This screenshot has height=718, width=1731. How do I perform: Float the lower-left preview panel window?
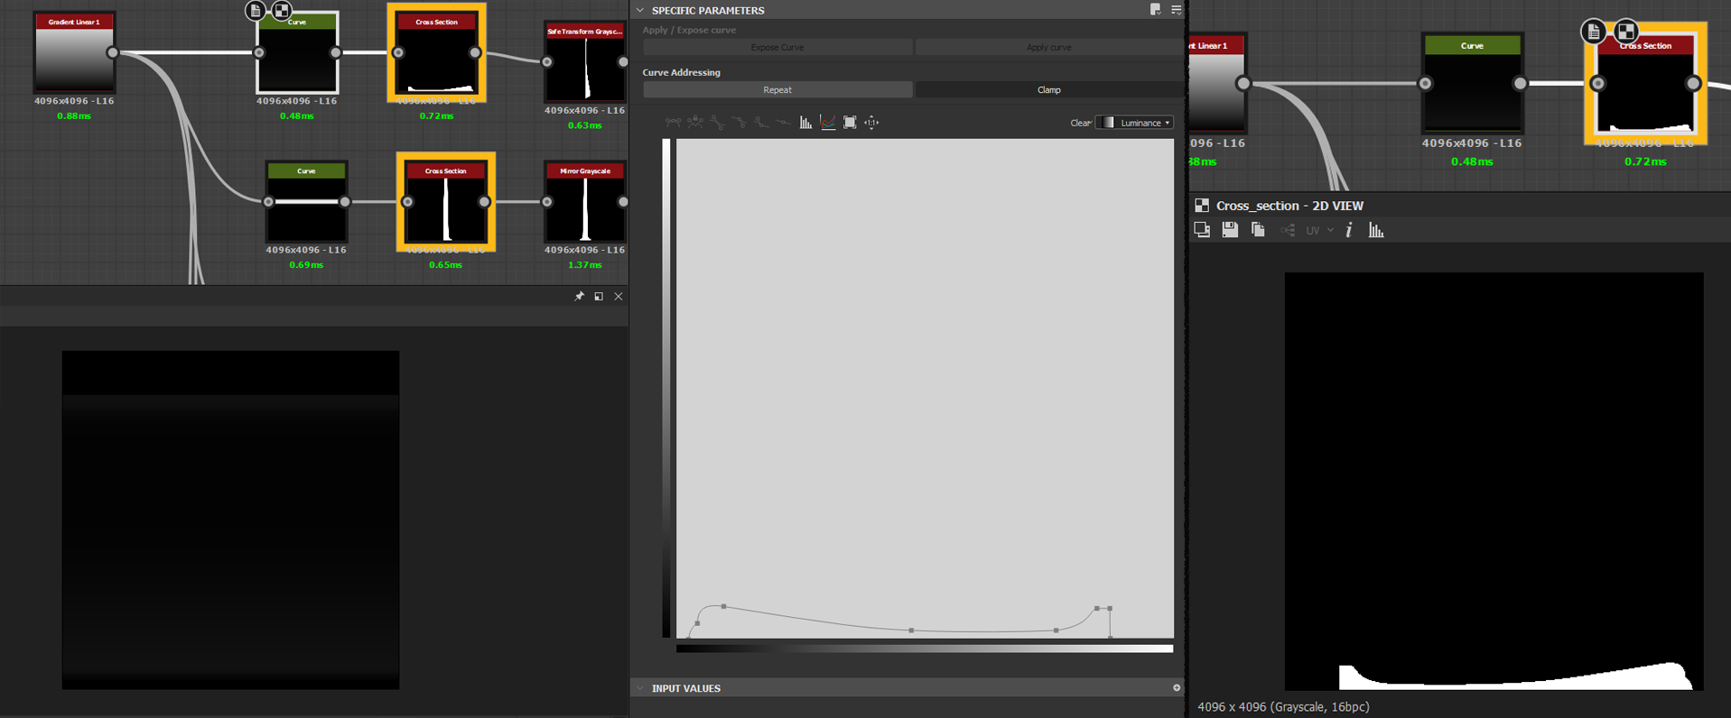tap(599, 297)
